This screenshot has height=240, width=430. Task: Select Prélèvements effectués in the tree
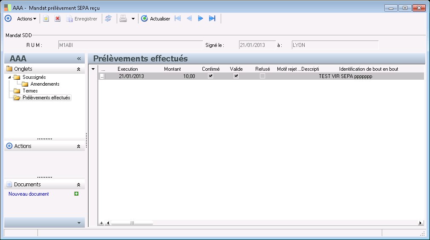tap(46, 98)
